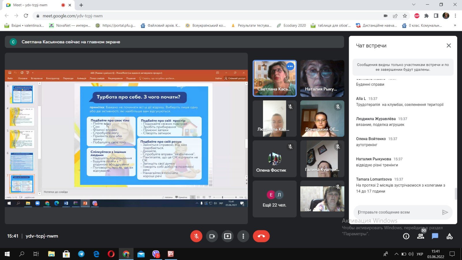
Task: Reload the page in Chrome
Action: (26, 16)
